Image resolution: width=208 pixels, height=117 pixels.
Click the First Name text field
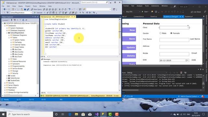[x=174, y=40]
